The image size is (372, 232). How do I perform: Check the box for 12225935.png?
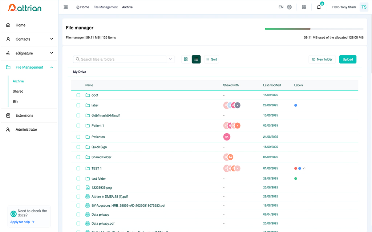click(78, 188)
